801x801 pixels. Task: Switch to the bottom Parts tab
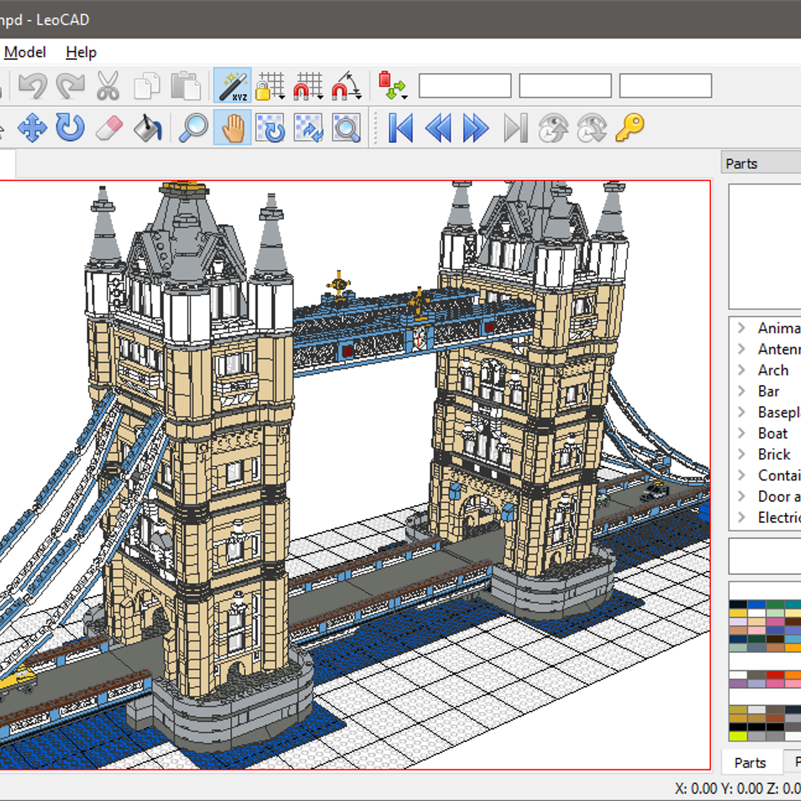[x=750, y=762]
